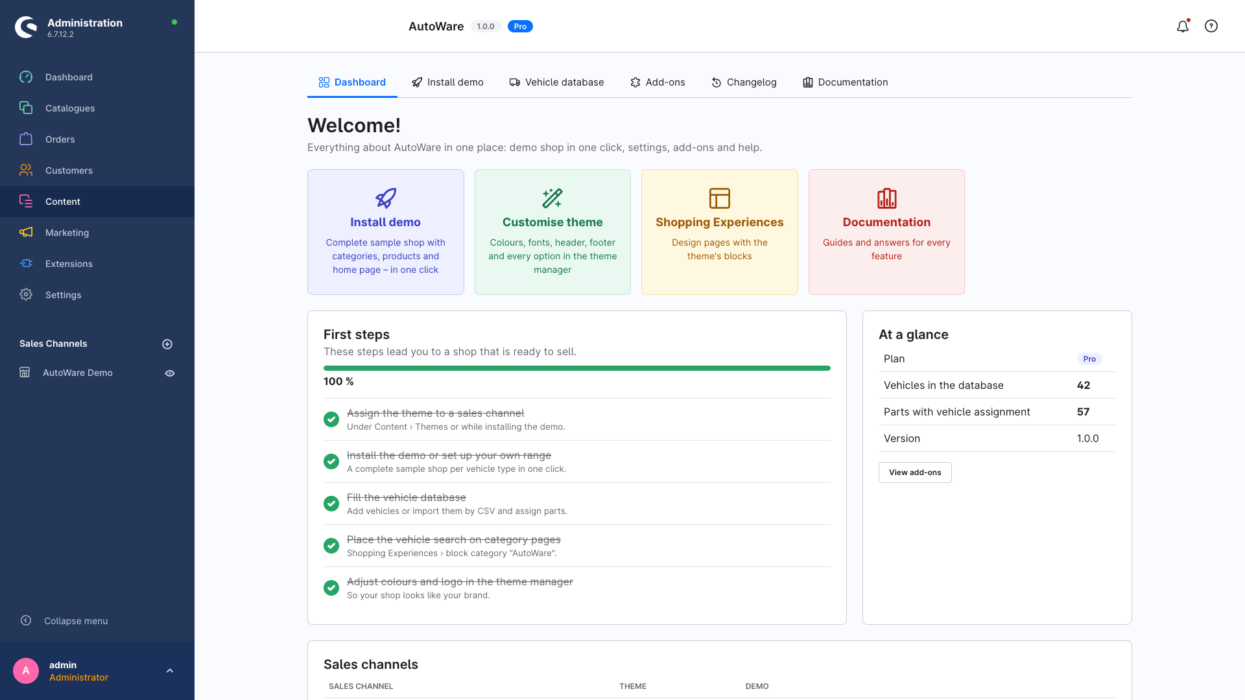
Task: Click the admin avatar circle
Action: click(26, 671)
